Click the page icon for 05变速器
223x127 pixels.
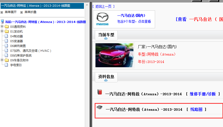tap(6, 41)
